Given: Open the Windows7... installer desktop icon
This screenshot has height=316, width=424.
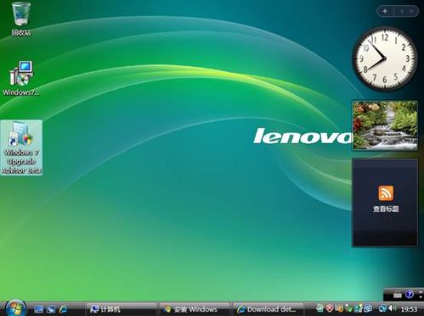Looking at the screenshot, I should 20,78.
